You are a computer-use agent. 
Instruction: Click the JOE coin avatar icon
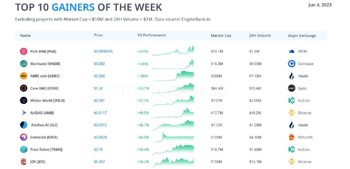click(24, 162)
